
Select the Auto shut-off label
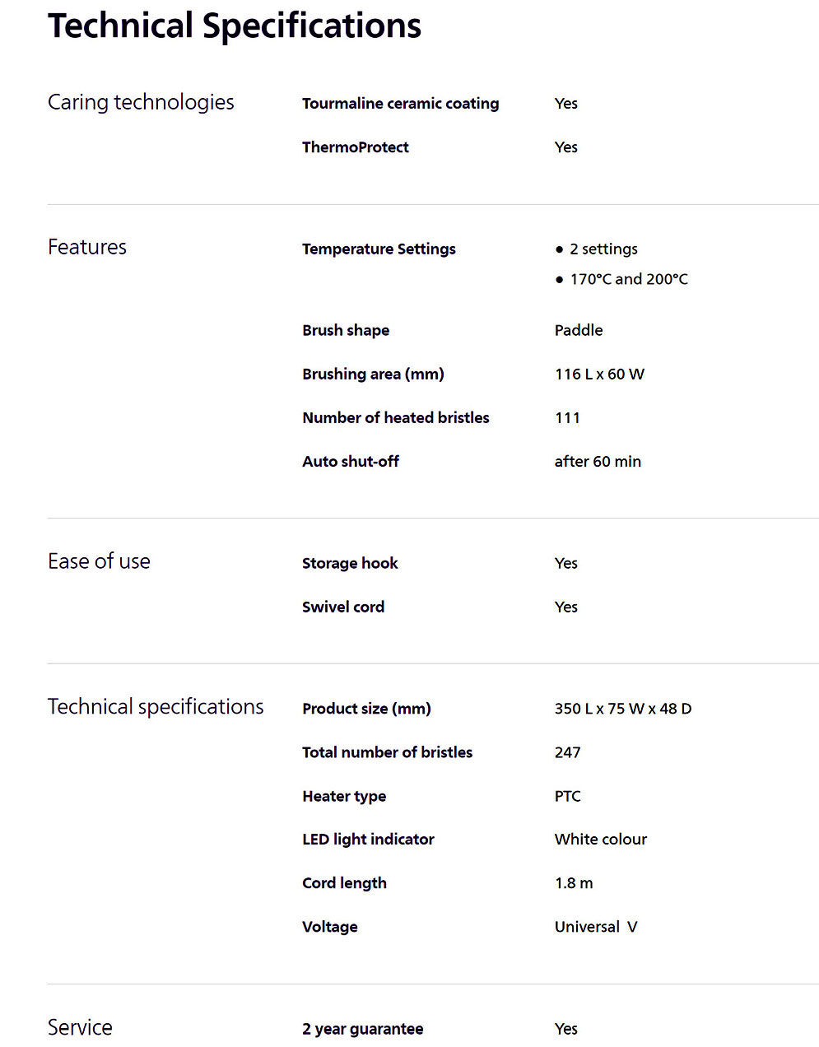point(350,462)
